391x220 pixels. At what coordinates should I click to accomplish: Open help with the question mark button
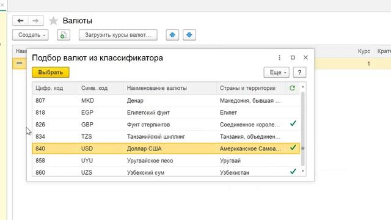299,72
